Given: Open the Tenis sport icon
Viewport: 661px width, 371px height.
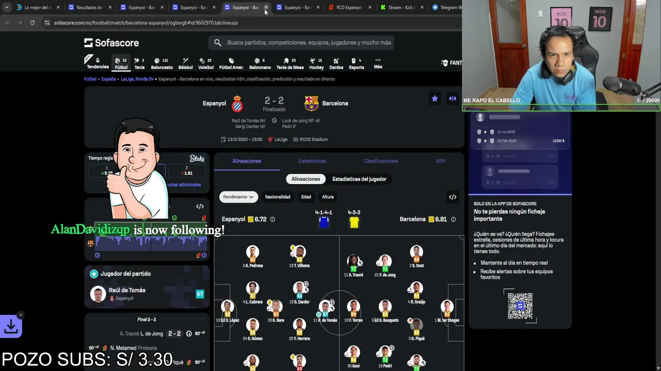Looking at the screenshot, I should click(139, 63).
